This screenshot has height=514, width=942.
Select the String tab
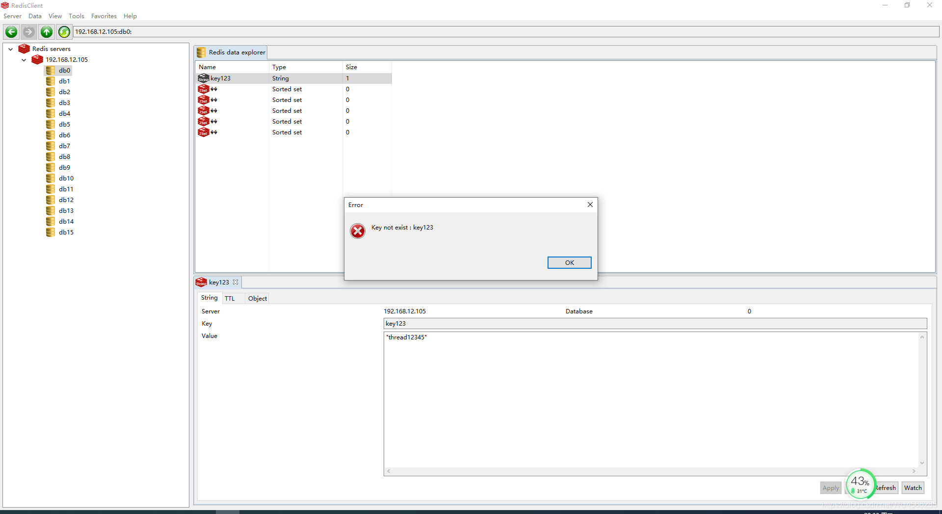pyautogui.click(x=209, y=298)
